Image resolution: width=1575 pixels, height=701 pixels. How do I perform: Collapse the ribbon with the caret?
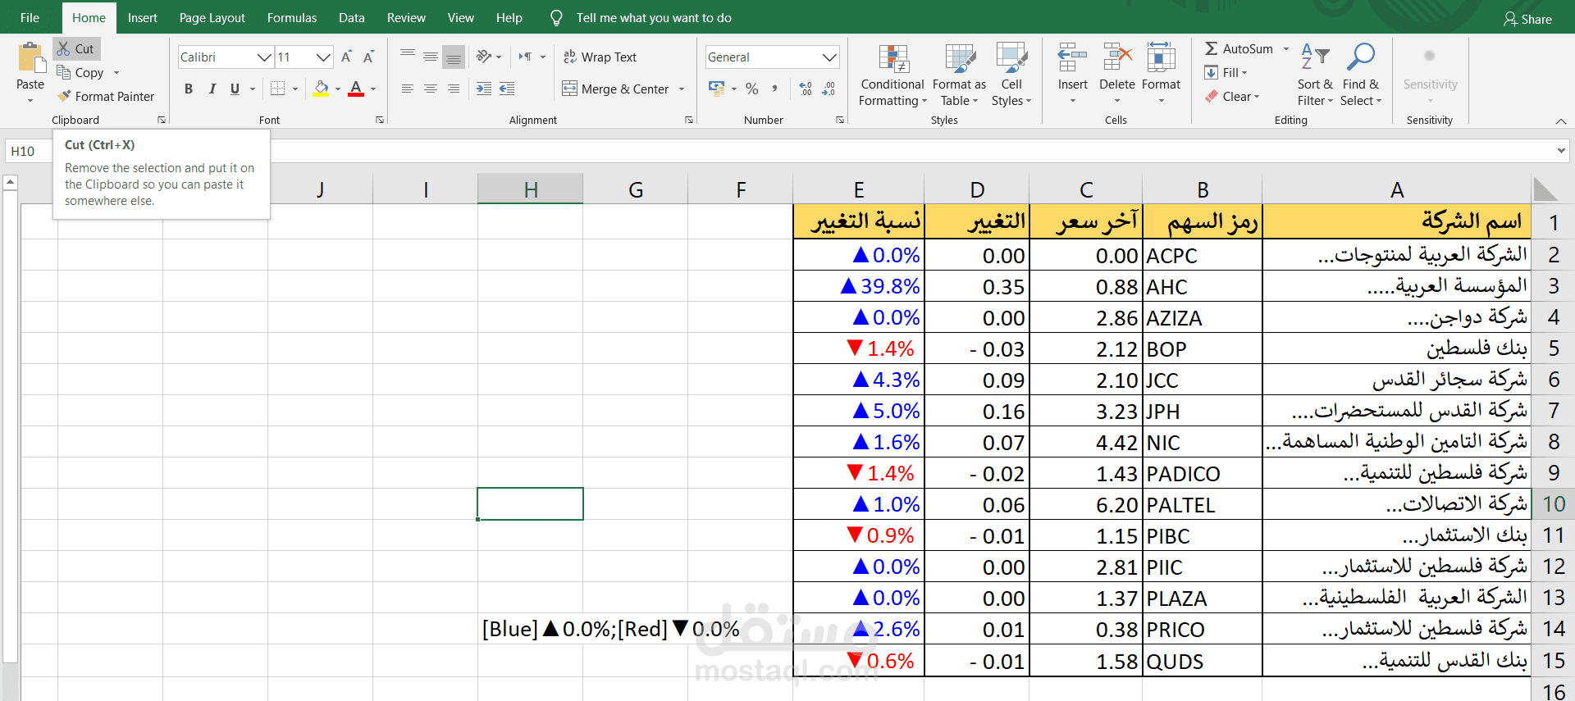pos(1560,121)
